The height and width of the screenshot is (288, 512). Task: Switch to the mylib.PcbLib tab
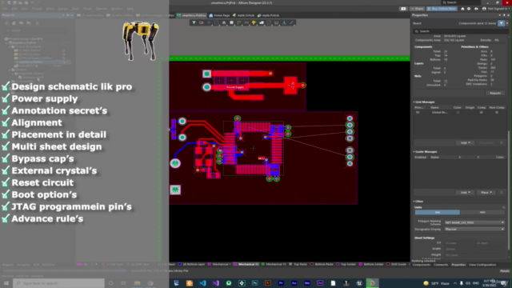pyautogui.click(x=268, y=15)
